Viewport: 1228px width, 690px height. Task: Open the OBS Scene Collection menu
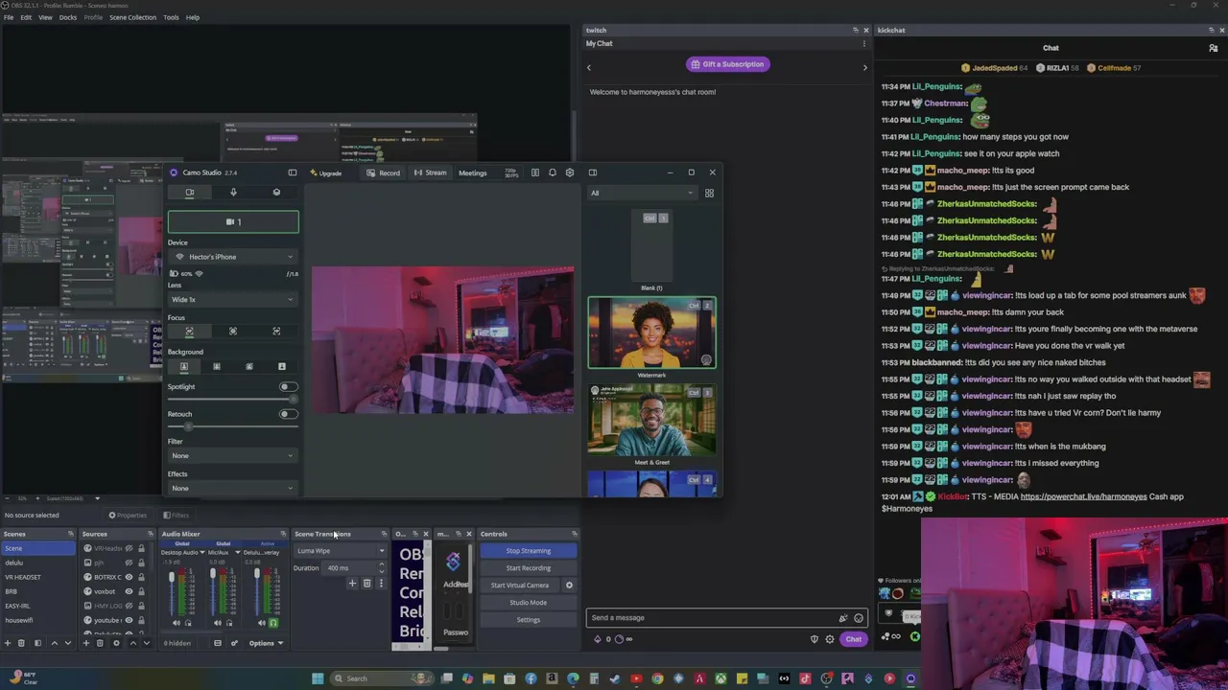click(x=132, y=17)
